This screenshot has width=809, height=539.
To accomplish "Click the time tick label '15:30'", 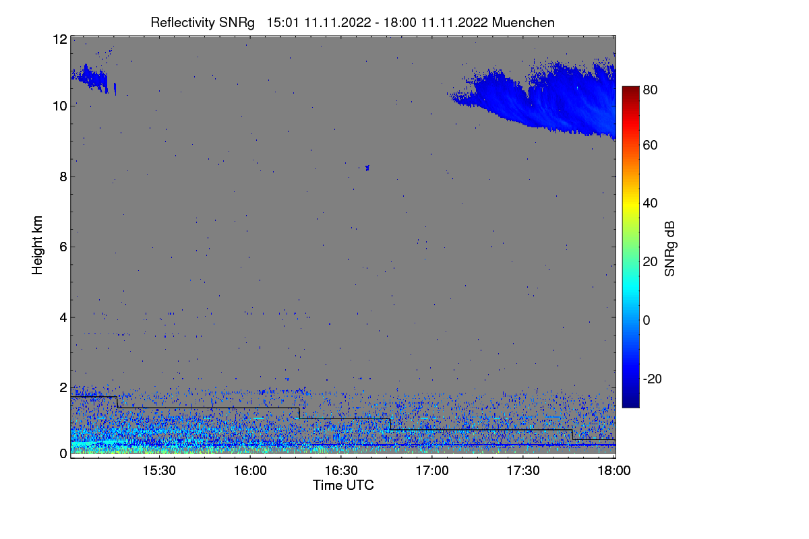I will (x=159, y=471).
